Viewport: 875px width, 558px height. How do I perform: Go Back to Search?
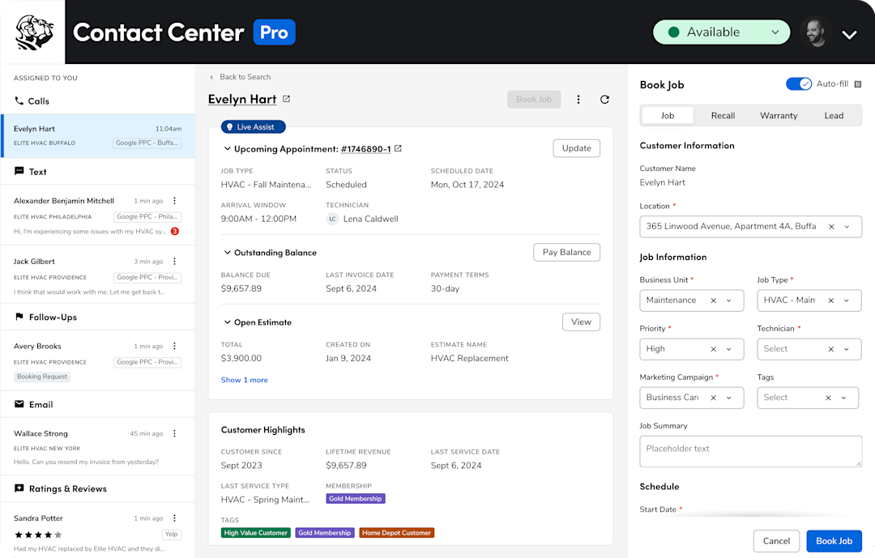[x=240, y=77]
